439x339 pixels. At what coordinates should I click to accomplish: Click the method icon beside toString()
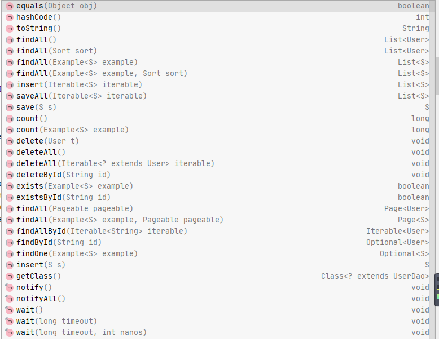(x=10, y=28)
